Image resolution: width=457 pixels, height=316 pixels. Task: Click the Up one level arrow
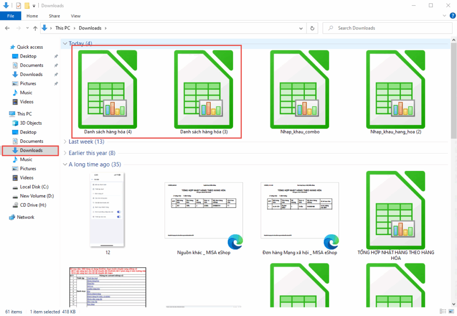[35, 28]
